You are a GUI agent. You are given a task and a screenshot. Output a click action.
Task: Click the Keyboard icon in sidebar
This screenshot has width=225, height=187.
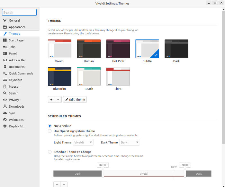pyautogui.click(x=5, y=80)
